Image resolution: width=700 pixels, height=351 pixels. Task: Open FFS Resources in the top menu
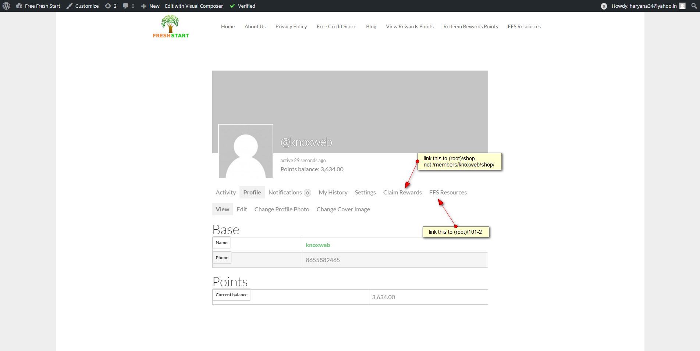click(x=524, y=26)
